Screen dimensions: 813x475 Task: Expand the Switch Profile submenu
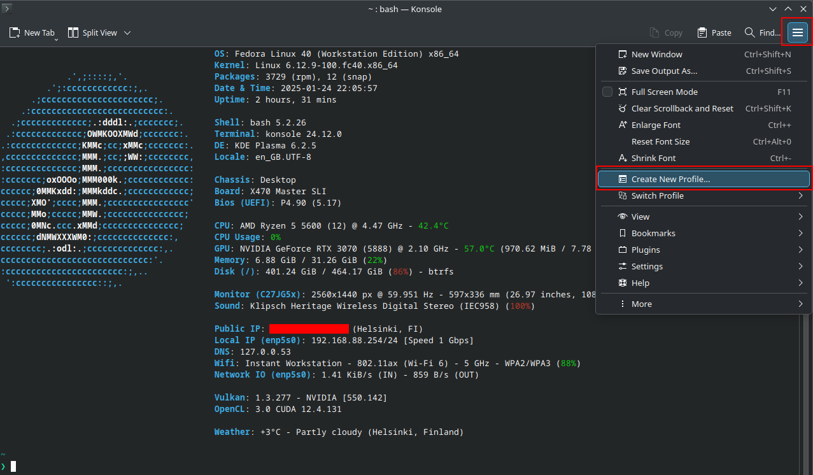coord(703,195)
